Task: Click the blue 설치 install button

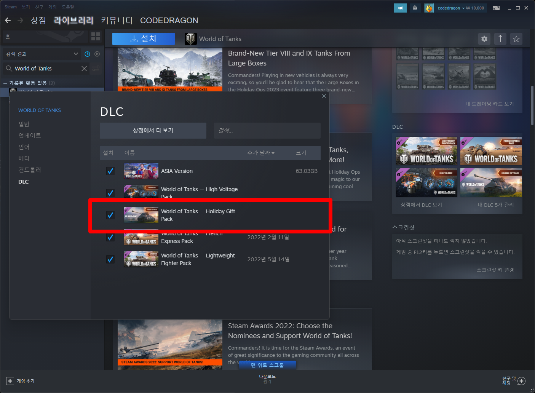Action: (144, 39)
